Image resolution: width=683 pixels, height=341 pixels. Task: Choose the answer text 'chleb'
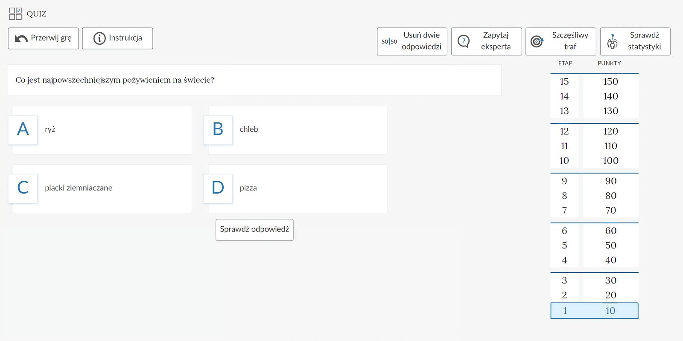point(249,130)
